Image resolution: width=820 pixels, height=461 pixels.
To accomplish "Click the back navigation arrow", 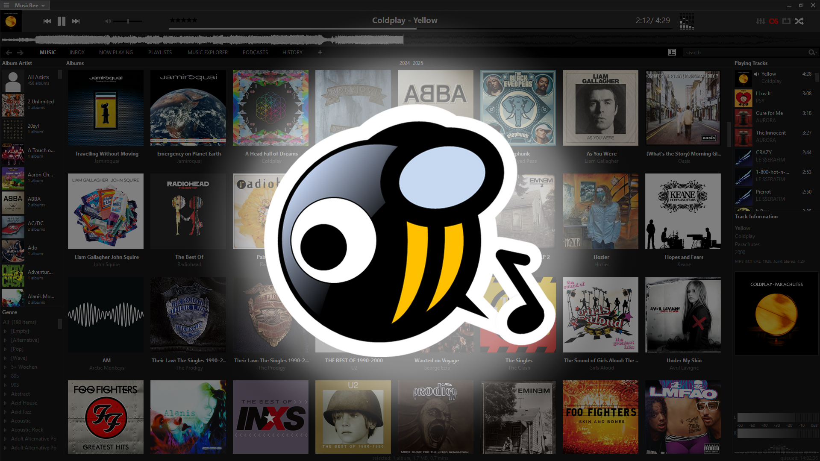I will [9, 53].
